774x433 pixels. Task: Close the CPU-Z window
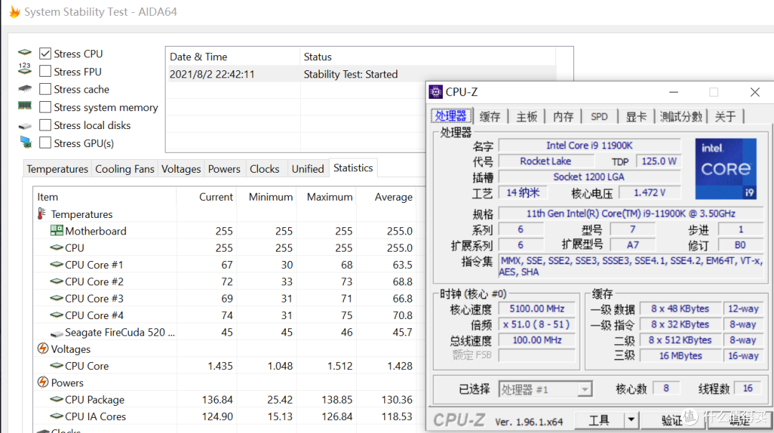755,92
